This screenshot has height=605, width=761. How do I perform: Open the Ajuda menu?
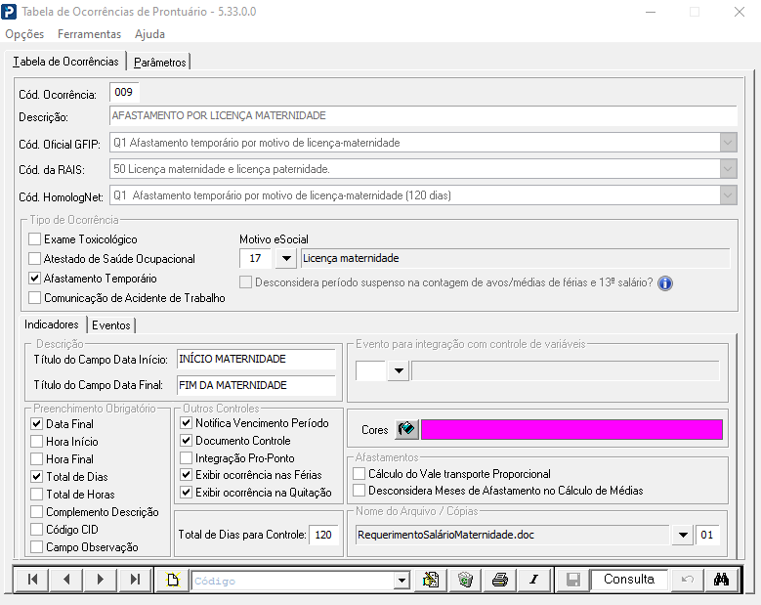point(150,34)
